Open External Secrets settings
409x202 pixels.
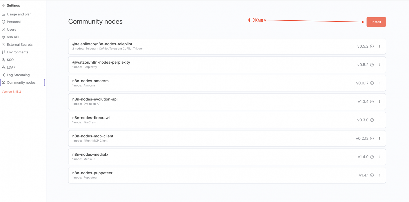[x=20, y=45]
